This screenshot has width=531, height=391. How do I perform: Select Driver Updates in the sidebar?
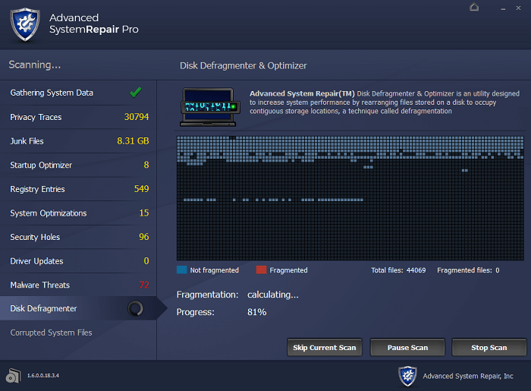tap(78, 261)
